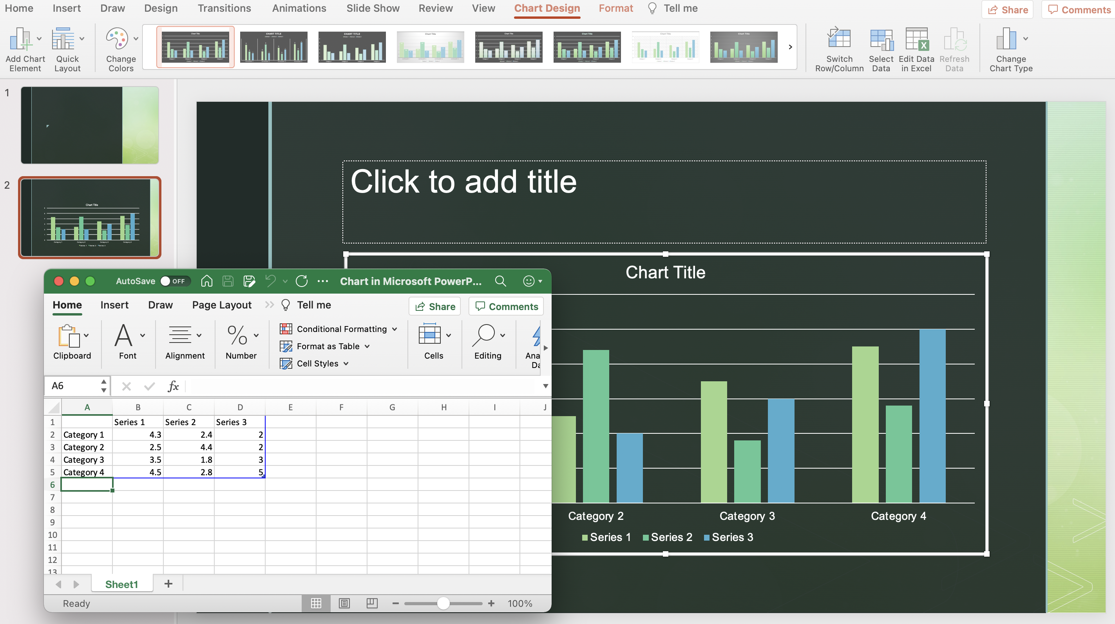Click the Excel Share button
The image size is (1115, 624).
[x=434, y=307]
